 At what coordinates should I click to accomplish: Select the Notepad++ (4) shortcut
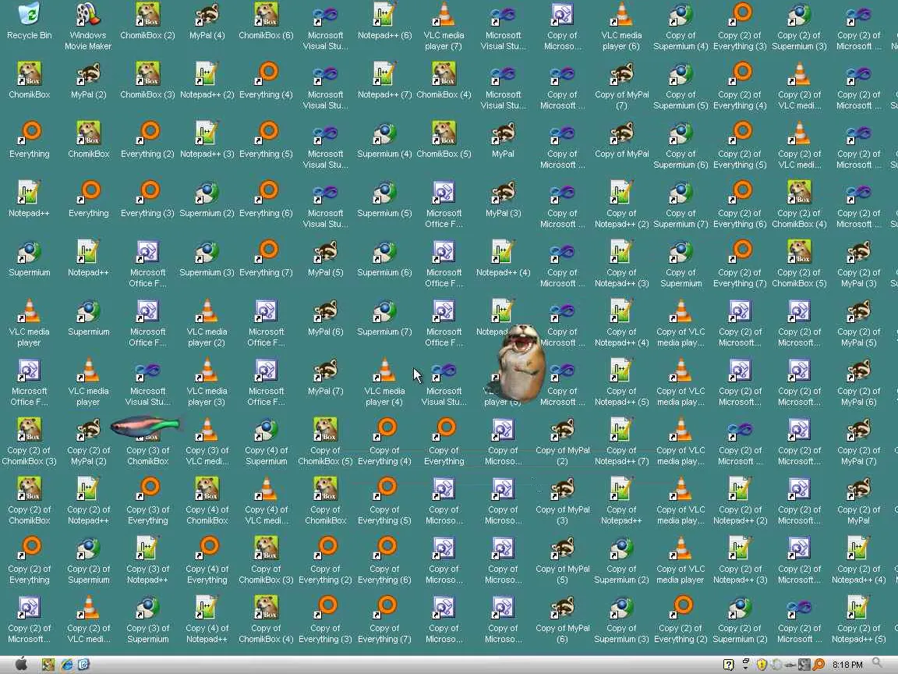pos(503,258)
